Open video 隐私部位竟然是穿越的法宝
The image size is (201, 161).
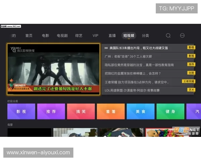tap(148, 65)
